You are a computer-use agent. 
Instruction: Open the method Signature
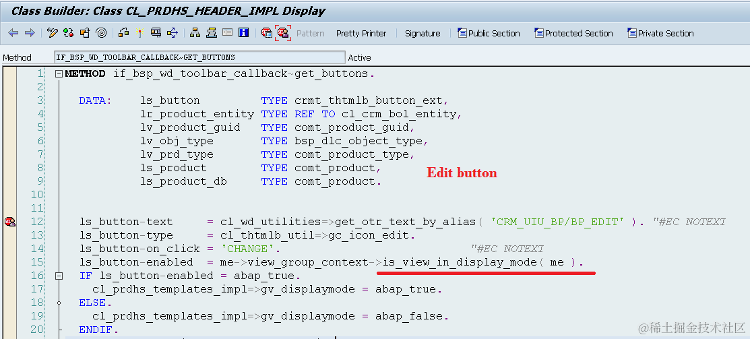423,34
